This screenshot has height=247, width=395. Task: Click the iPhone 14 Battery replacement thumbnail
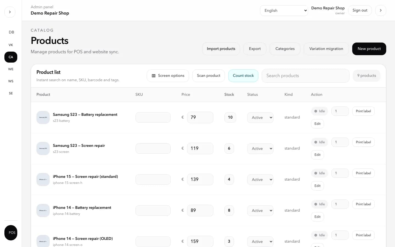pyautogui.click(x=43, y=210)
